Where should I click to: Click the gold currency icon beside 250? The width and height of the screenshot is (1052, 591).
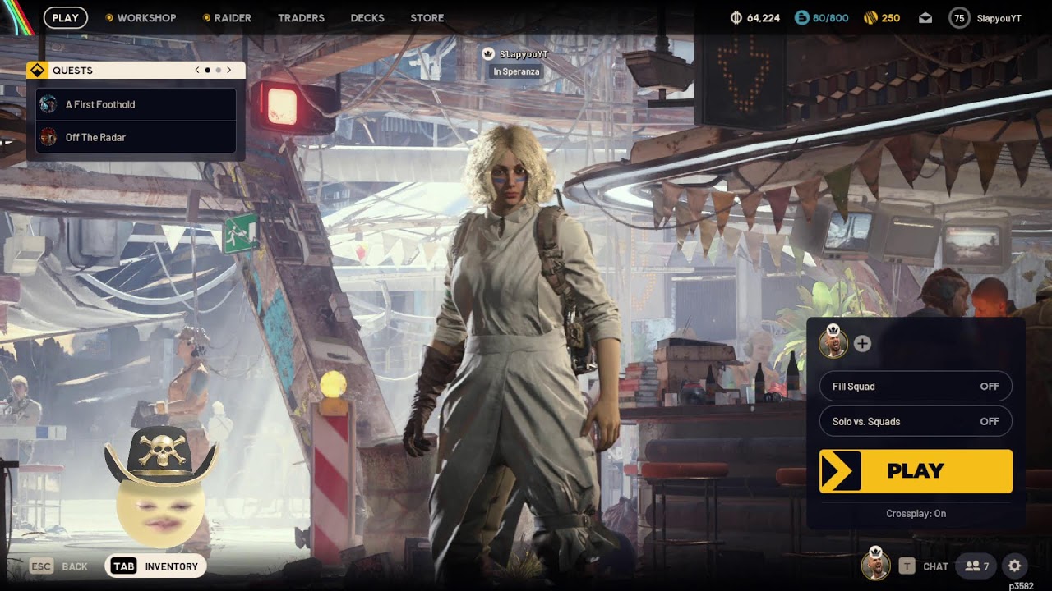[870, 18]
